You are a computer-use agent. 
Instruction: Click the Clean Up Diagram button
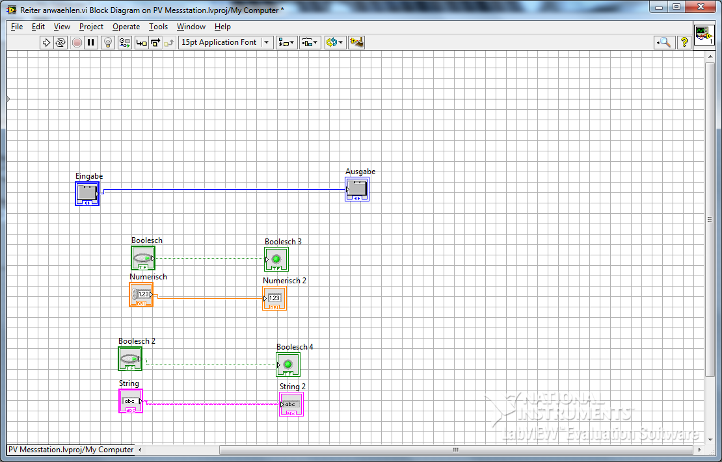click(x=356, y=43)
